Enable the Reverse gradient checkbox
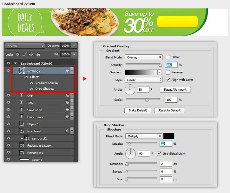The image size is (230, 193). tap(168, 72)
